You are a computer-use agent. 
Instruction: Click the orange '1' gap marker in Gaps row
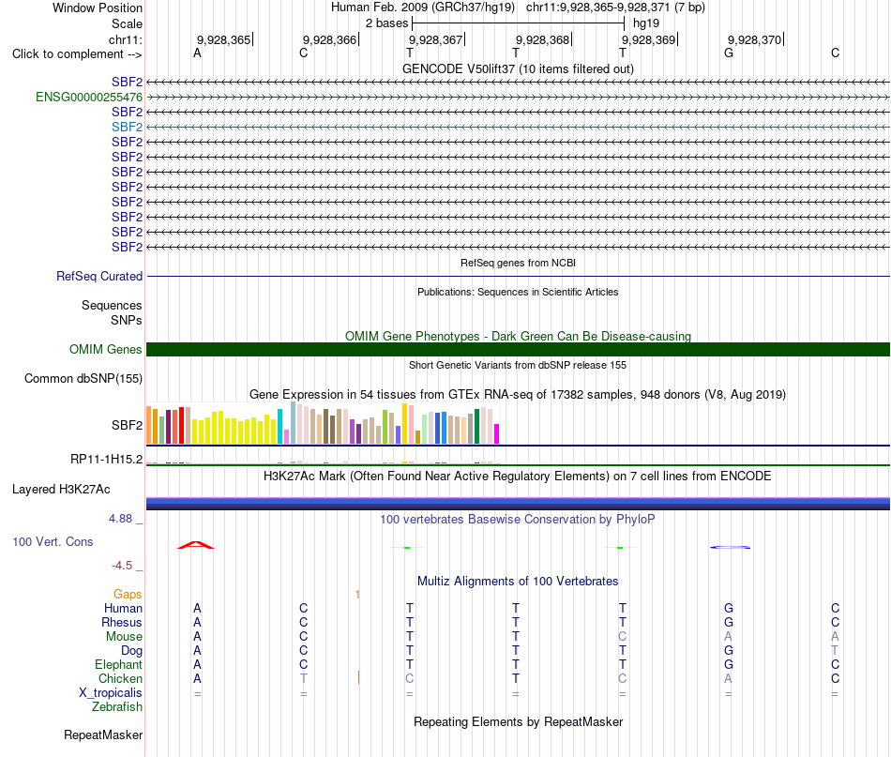357,595
